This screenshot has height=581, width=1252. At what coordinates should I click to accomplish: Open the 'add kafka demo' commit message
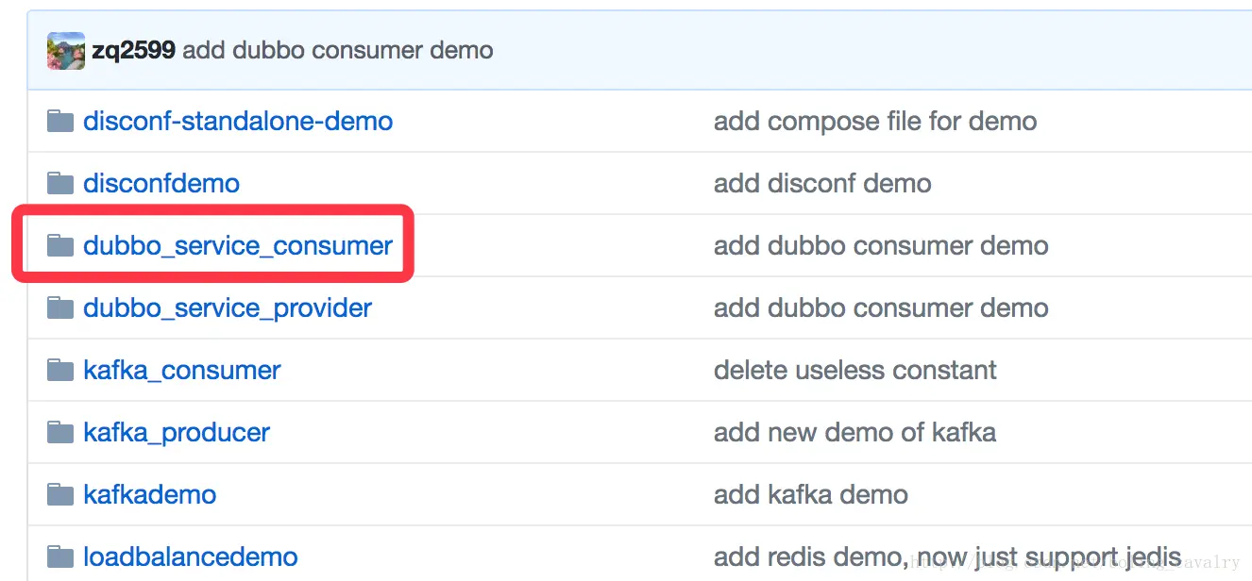click(x=811, y=495)
